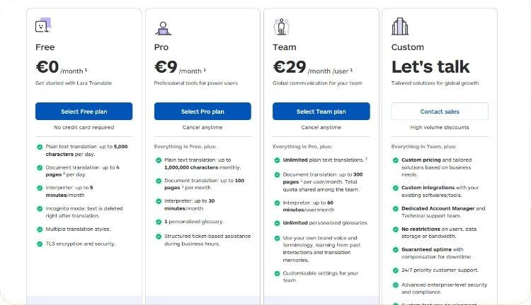Select Team plan button
This screenshot has height=305, width=531.
[321, 111]
